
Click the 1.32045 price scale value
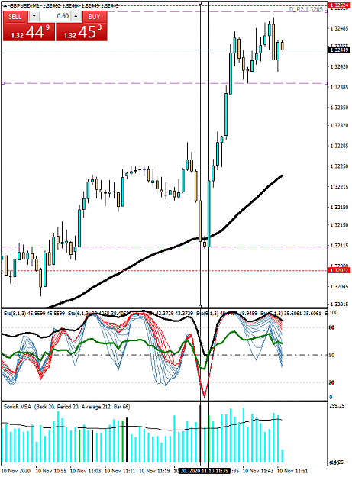[x=339, y=286]
